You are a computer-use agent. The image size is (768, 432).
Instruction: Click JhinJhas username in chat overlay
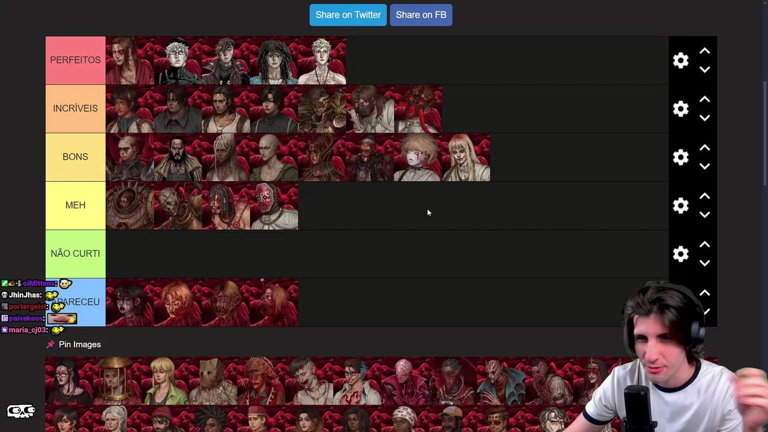[x=25, y=295]
